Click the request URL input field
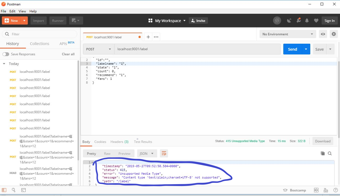 pyautogui.click(x=197, y=49)
